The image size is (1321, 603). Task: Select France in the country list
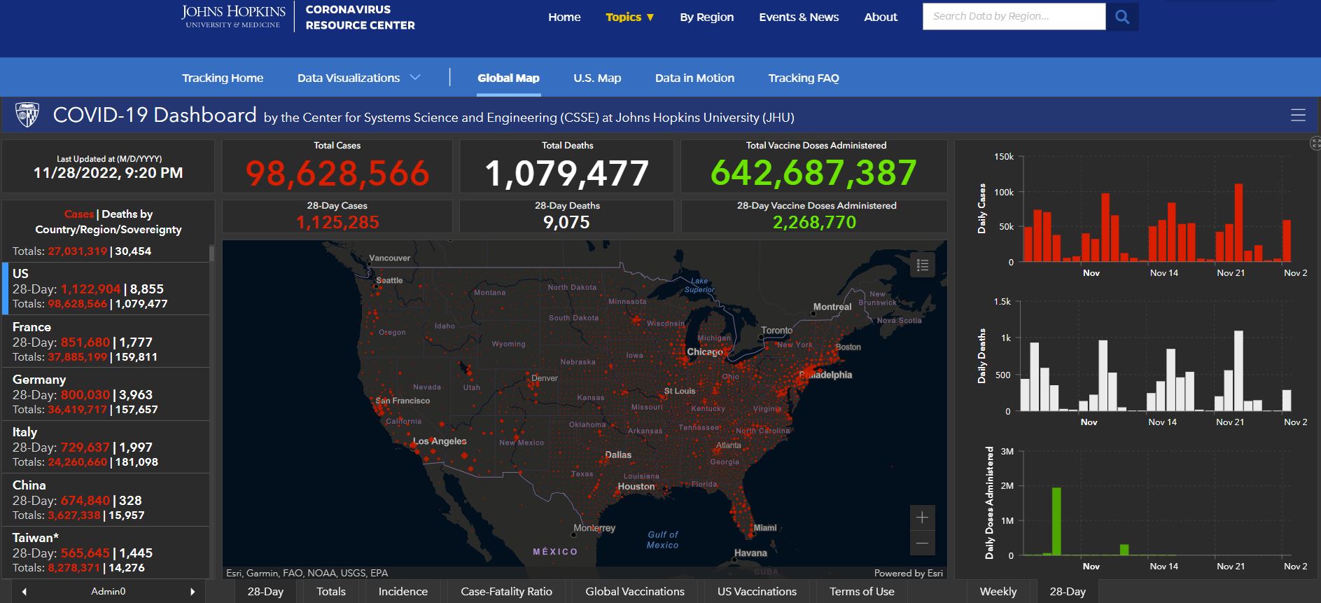pyautogui.click(x=106, y=342)
